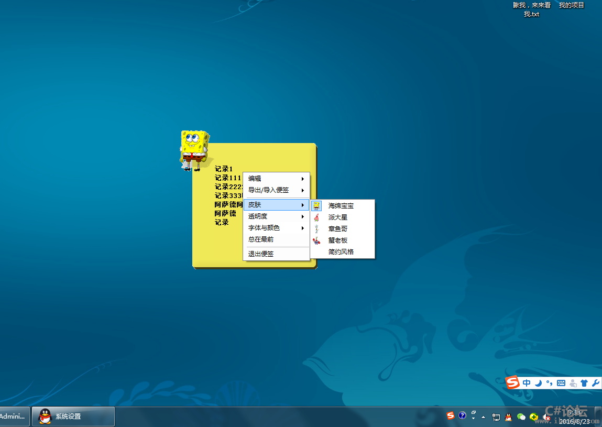Click the note line 阿萨德
The image size is (602, 427).
[225, 214]
